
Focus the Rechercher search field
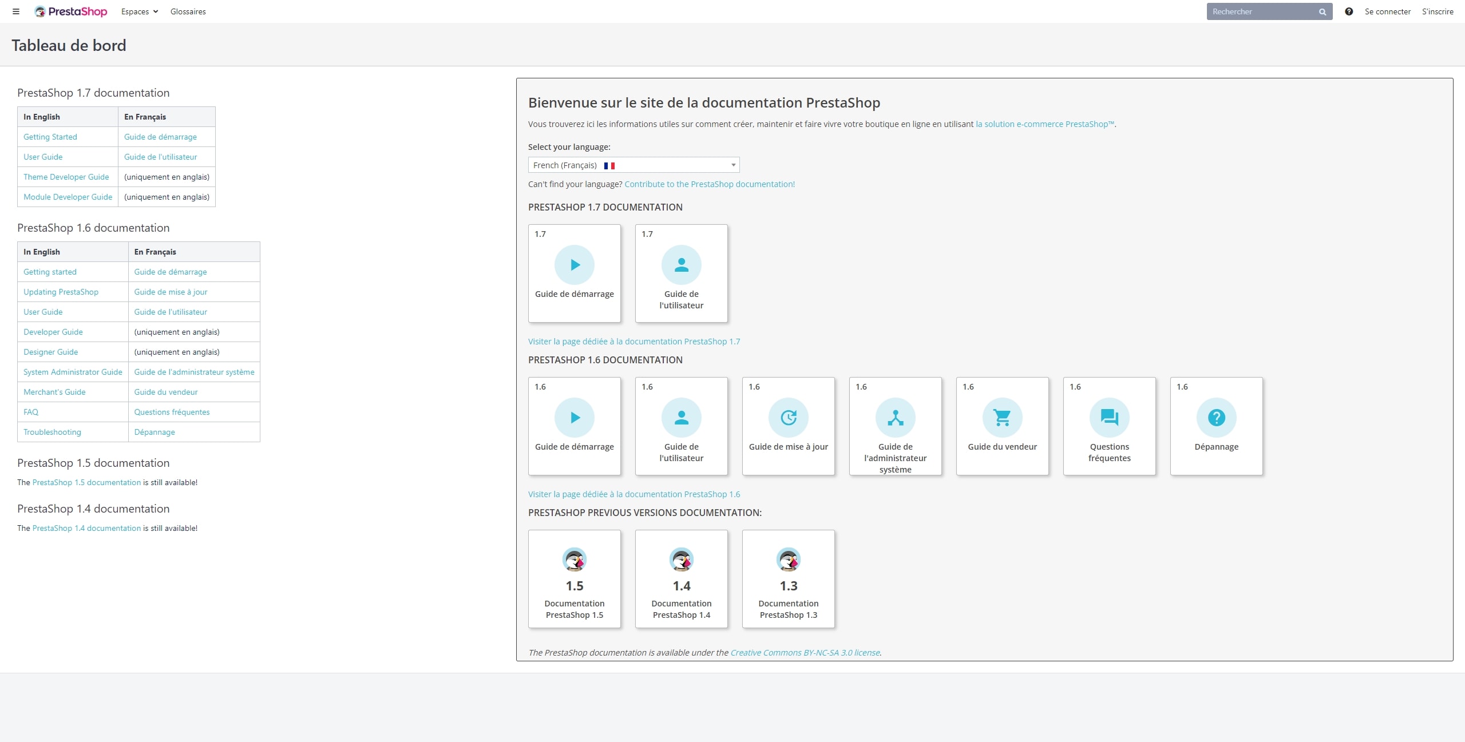click(1262, 11)
